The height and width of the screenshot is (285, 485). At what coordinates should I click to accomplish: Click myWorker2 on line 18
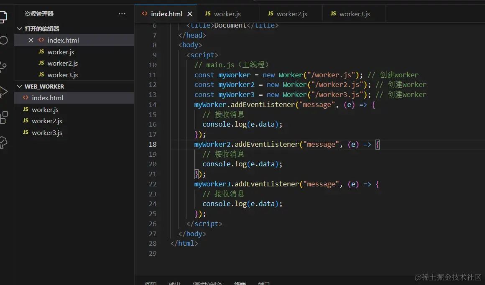coord(212,144)
